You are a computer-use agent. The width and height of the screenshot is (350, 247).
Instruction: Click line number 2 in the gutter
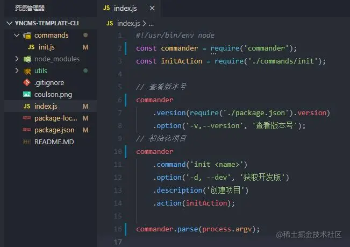(x=120, y=48)
